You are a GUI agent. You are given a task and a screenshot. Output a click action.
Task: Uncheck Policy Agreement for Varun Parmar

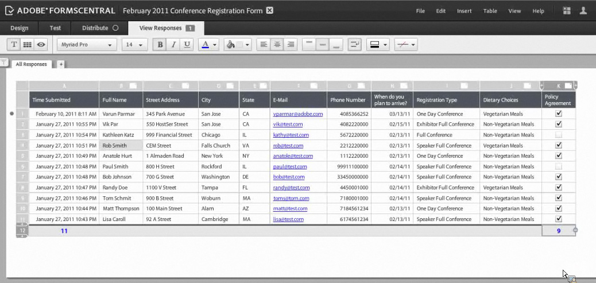coord(559,114)
